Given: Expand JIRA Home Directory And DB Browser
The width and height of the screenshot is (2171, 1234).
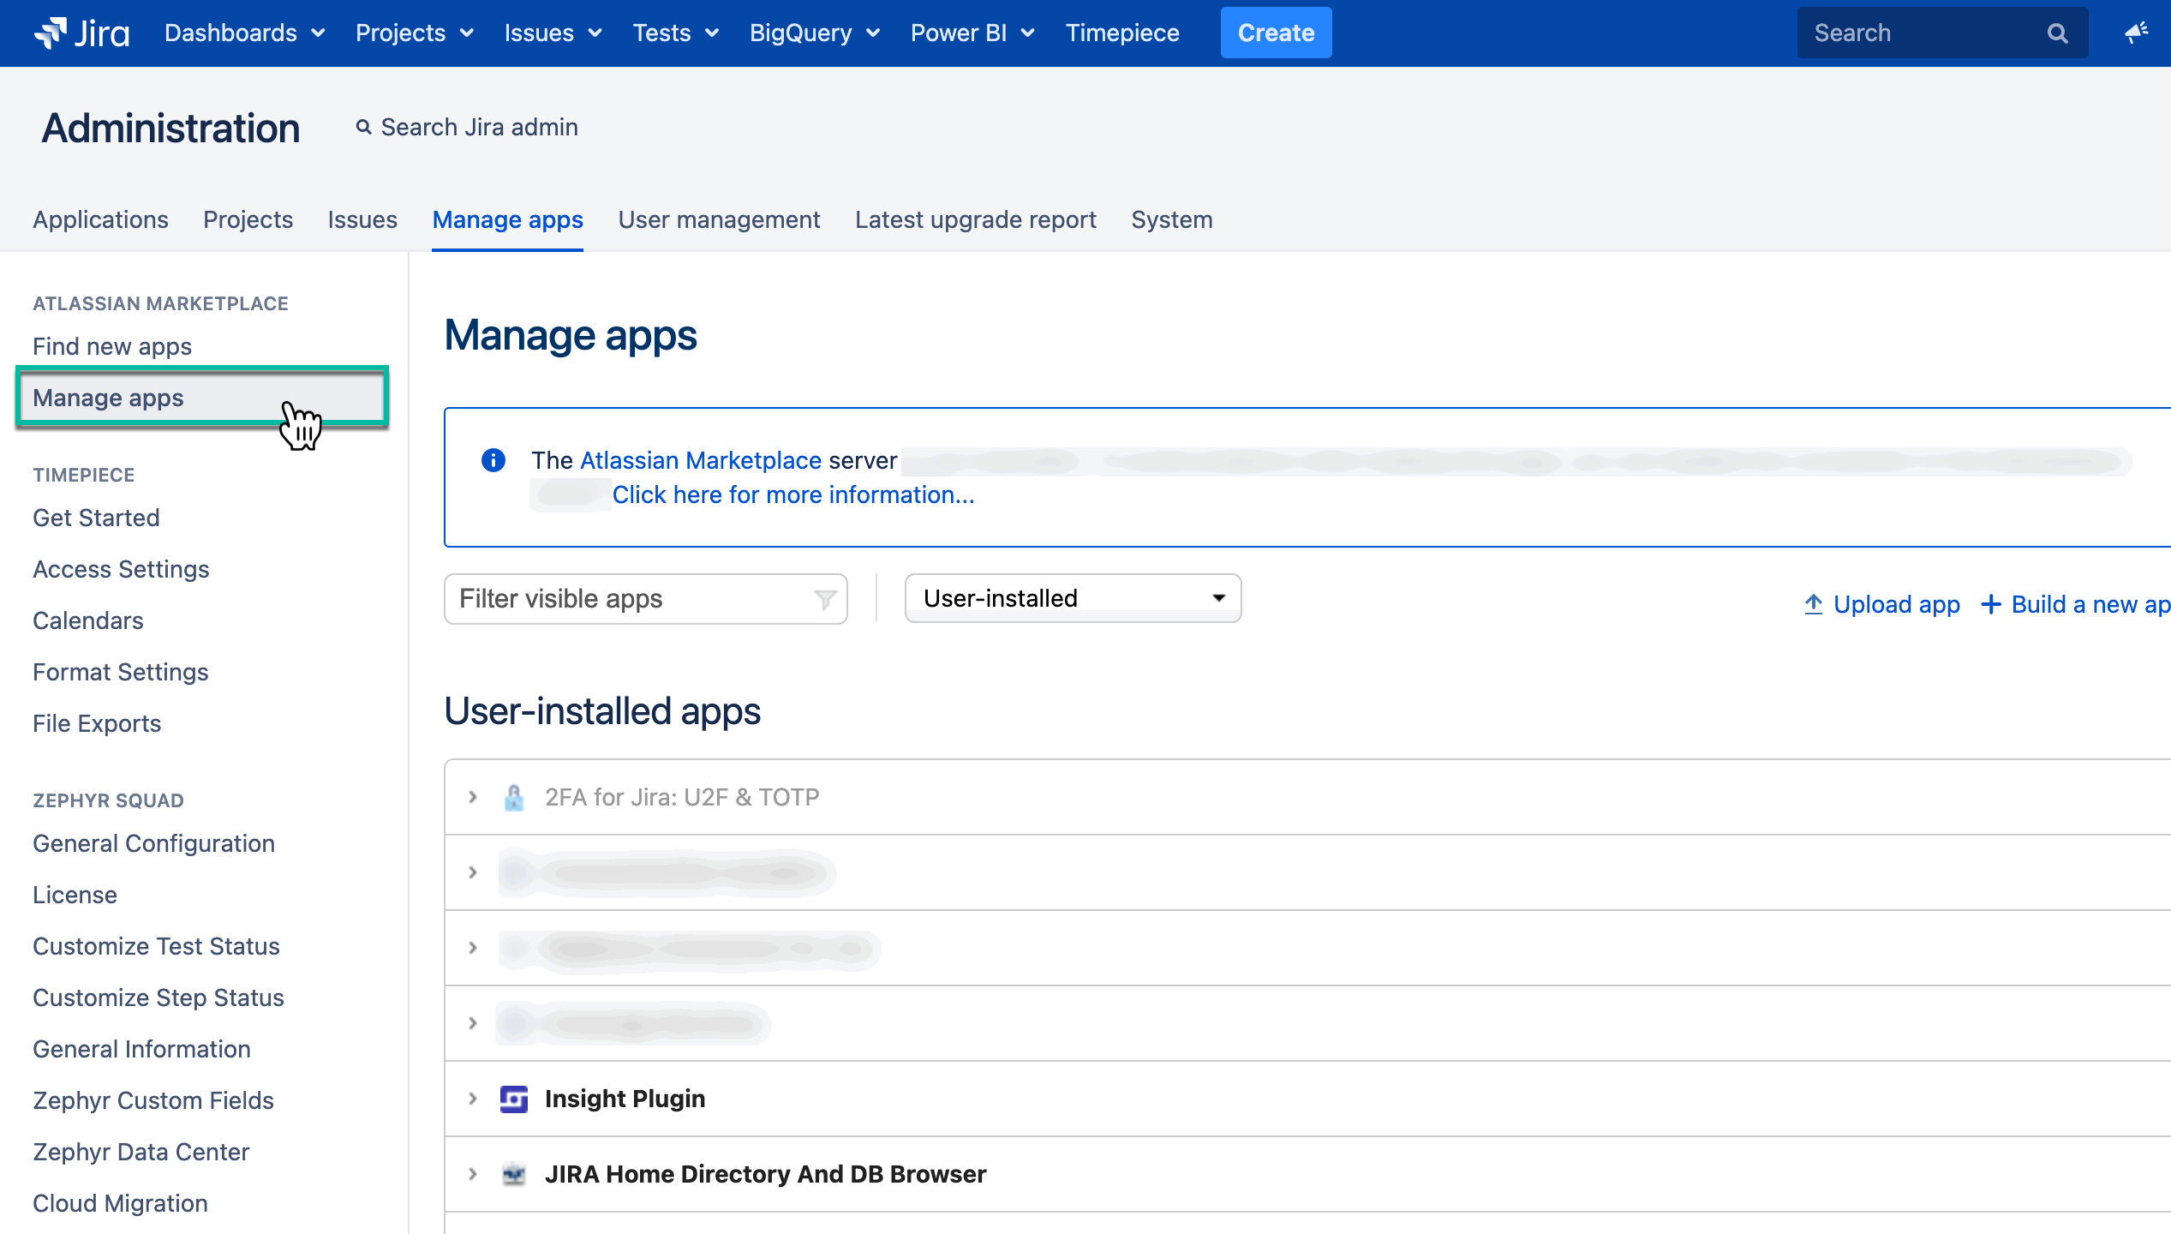Looking at the screenshot, I should (472, 1174).
